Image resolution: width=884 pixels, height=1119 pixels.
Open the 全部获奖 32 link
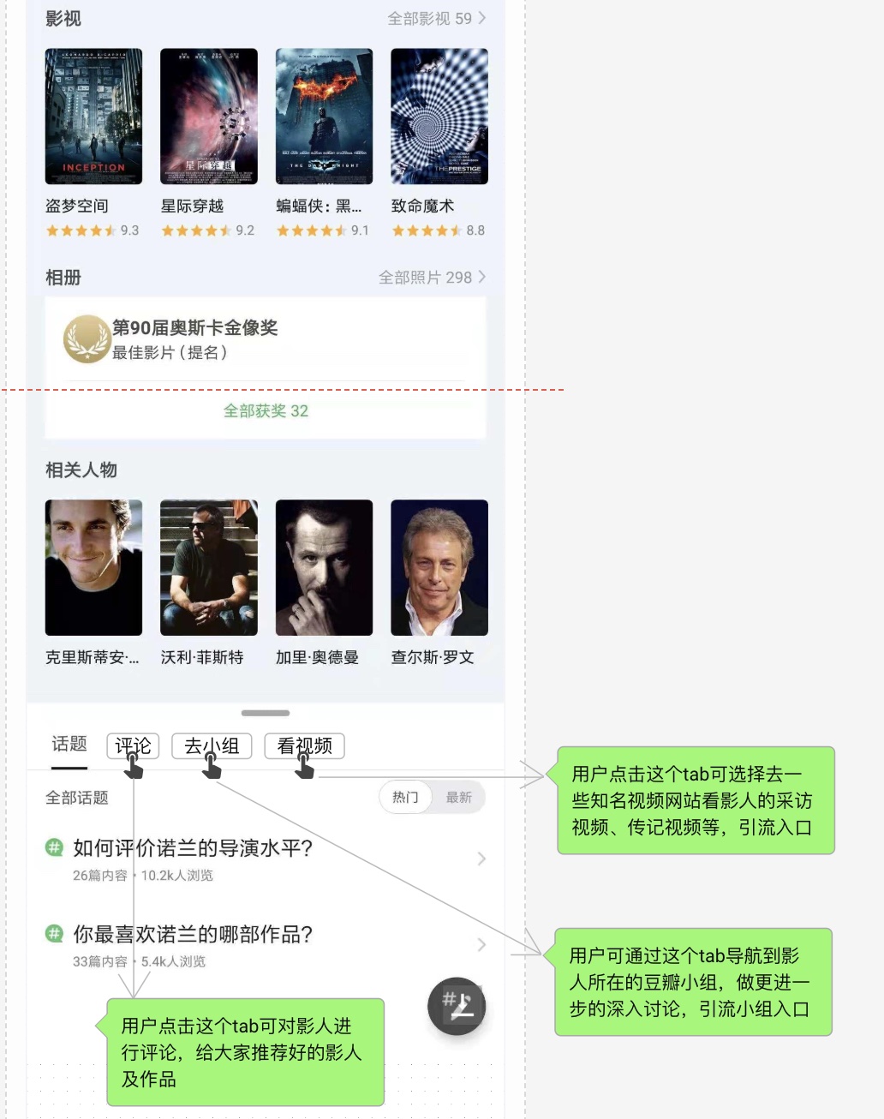[x=266, y=411]
